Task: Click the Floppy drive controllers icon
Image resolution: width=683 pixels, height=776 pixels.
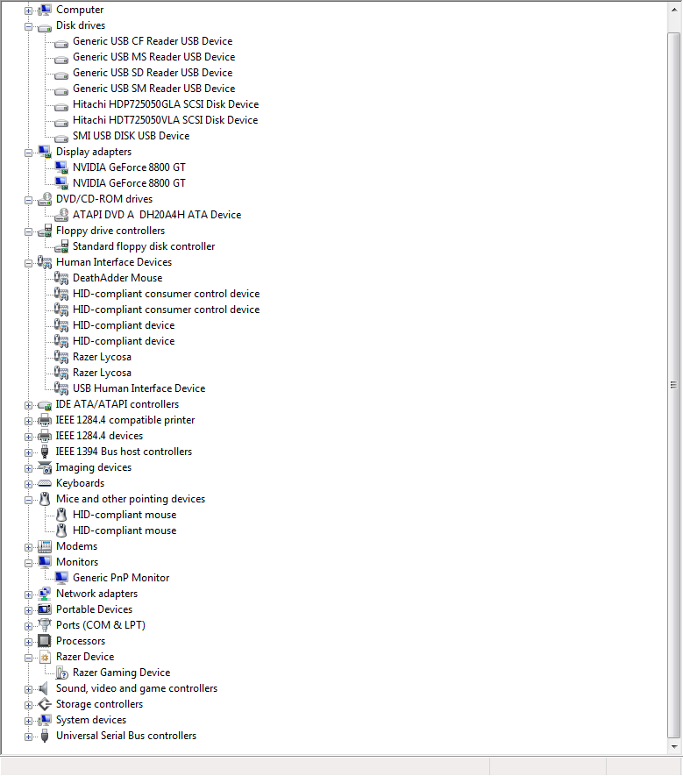Action: [x=45, y=231]
